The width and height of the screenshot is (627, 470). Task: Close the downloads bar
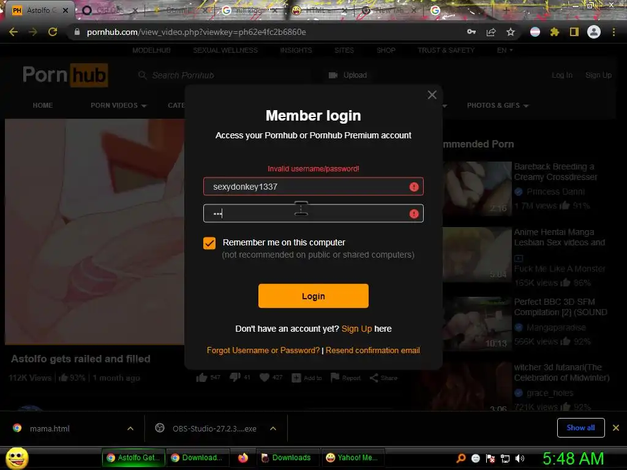pos(616,428)
